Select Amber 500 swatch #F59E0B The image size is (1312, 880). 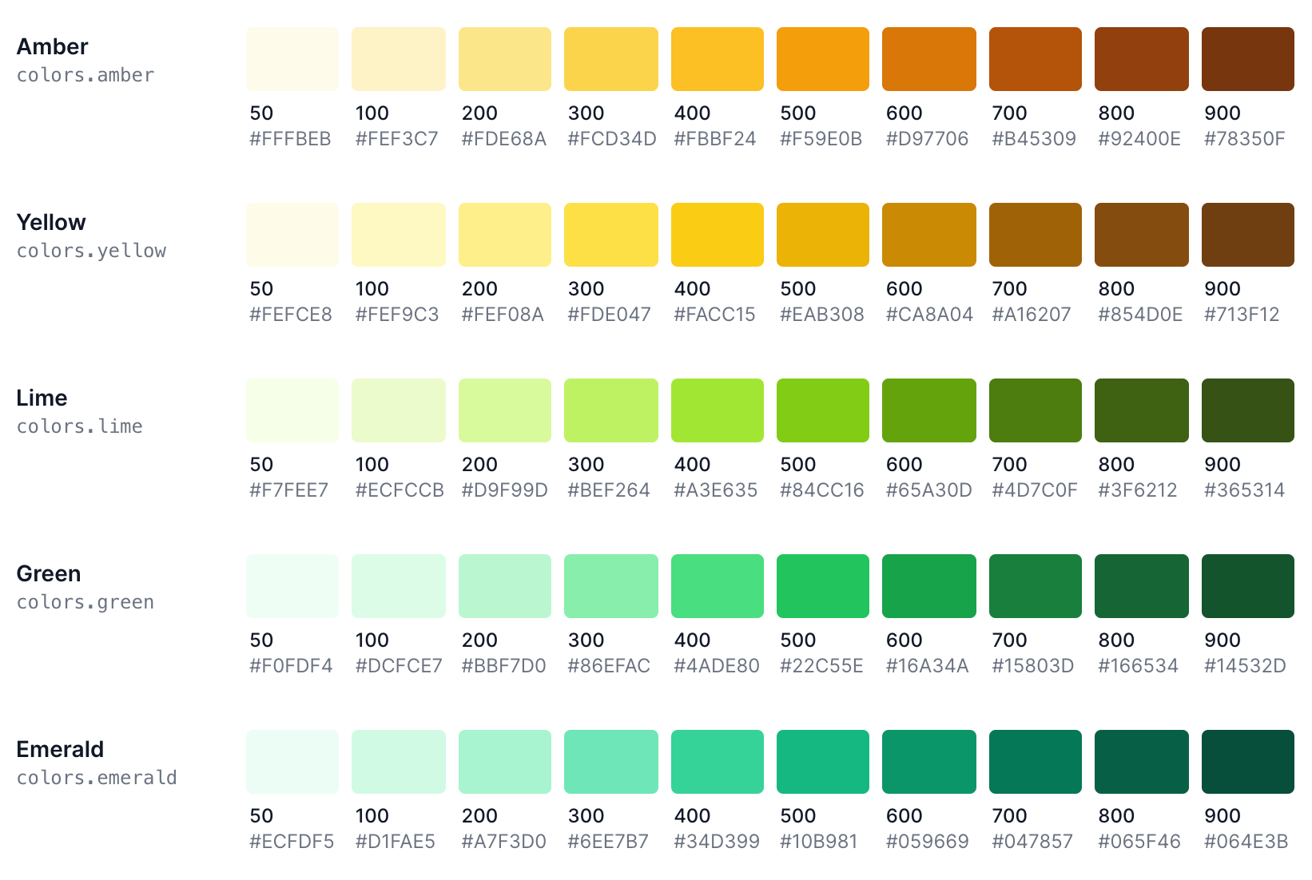823,59
